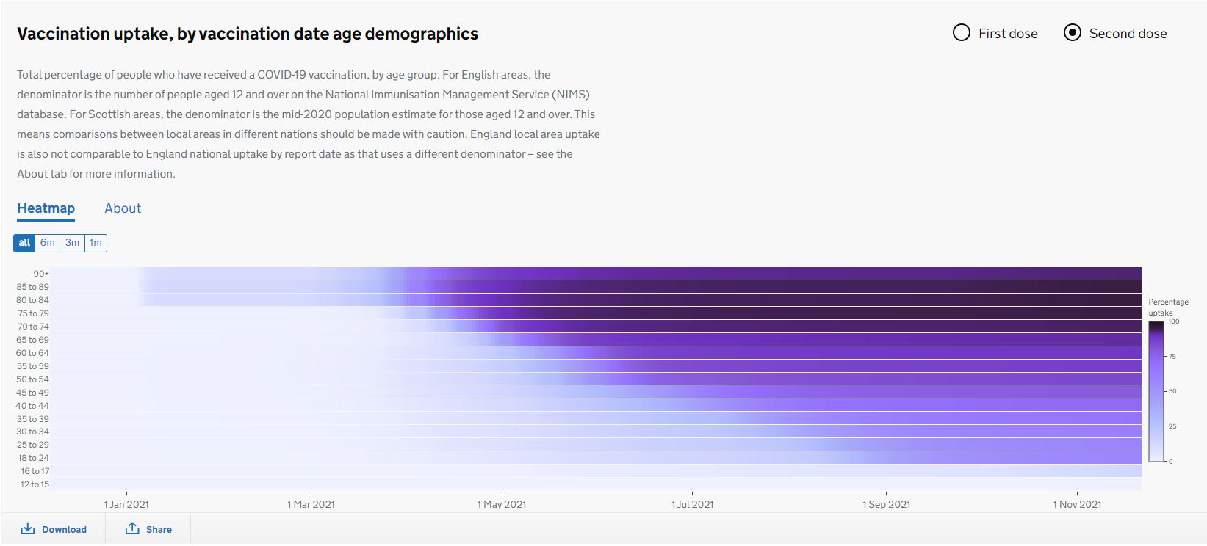Set time range to 6m
This screenshot has height=546, width=1207.
coord(48,243)
